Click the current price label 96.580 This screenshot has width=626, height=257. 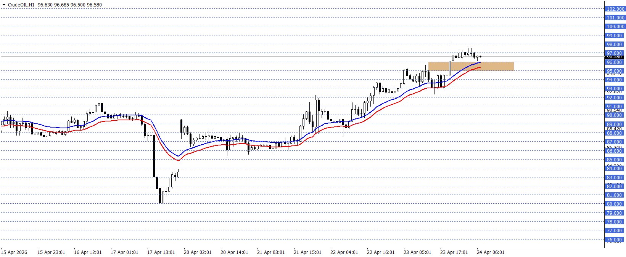point(615,57)
